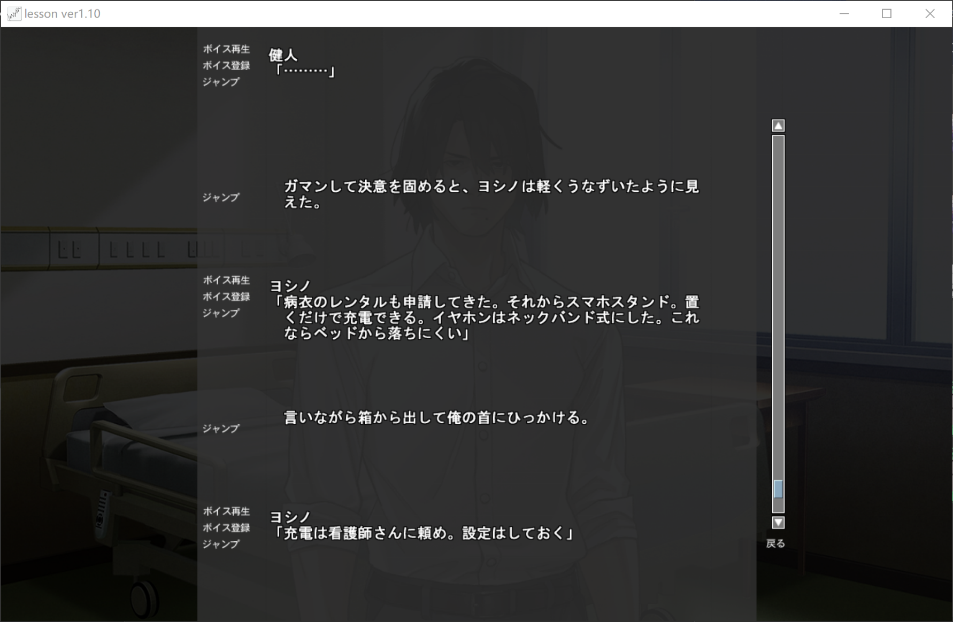Jump to the ガマンして決意 narration line
This screenshot has height=622, width=953.
click(x=221, y=198)
